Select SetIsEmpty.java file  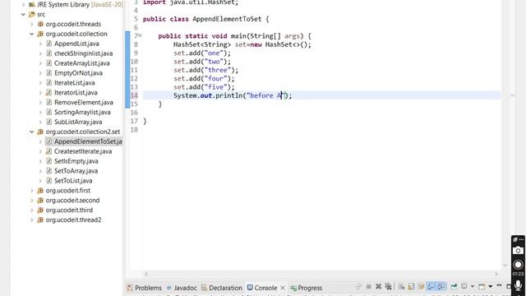76,161
